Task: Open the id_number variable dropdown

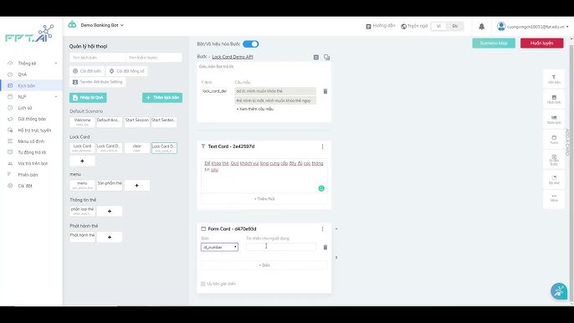Action: click(x=219, y=247)
